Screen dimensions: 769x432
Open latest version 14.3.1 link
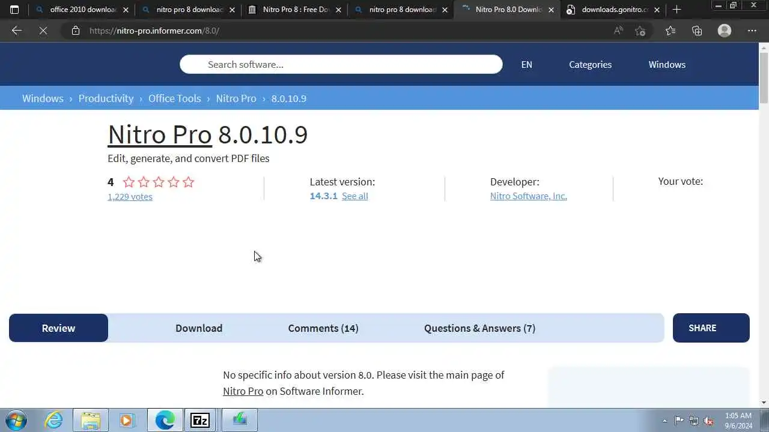coord(323,196)
